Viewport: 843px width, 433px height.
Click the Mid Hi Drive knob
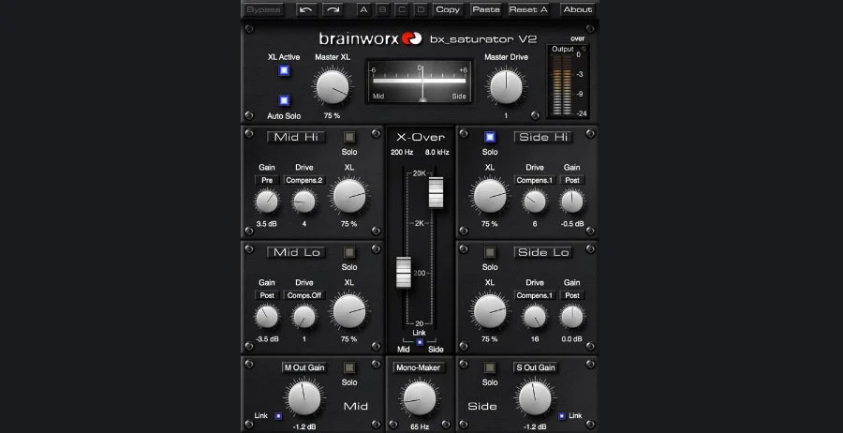coord(303,202)
